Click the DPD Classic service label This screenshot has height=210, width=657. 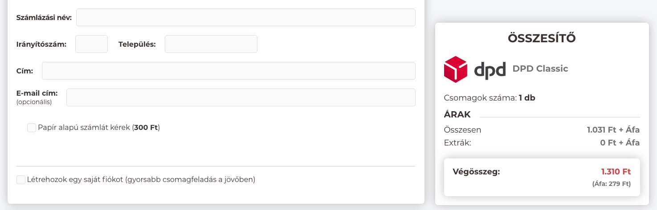pos(540,69)
